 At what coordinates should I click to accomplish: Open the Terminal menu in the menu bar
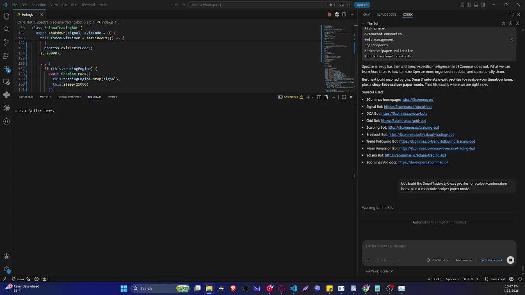88,5
